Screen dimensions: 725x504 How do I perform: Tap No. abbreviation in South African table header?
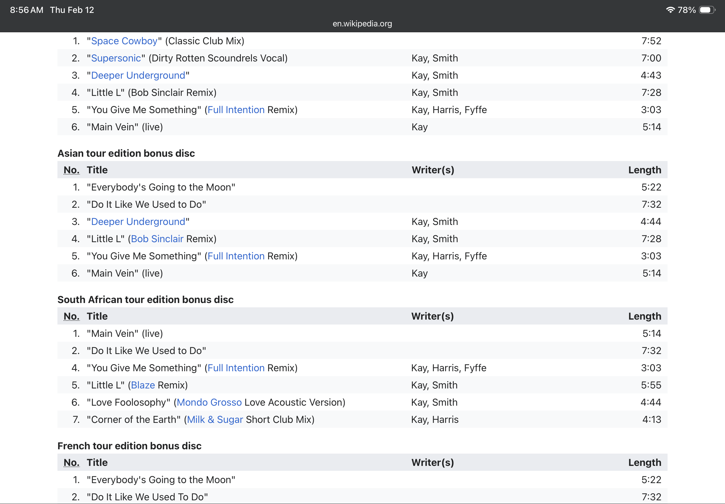[x=71, y=316]
